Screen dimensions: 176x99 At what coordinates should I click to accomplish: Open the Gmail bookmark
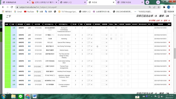pos(18,12)
